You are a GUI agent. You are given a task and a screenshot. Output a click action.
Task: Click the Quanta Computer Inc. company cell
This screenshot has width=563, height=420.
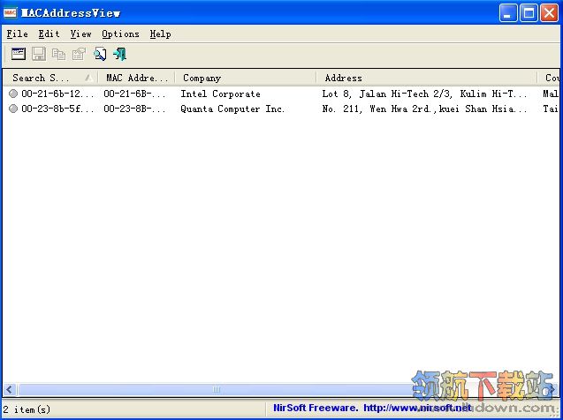[x=232, y=109]
